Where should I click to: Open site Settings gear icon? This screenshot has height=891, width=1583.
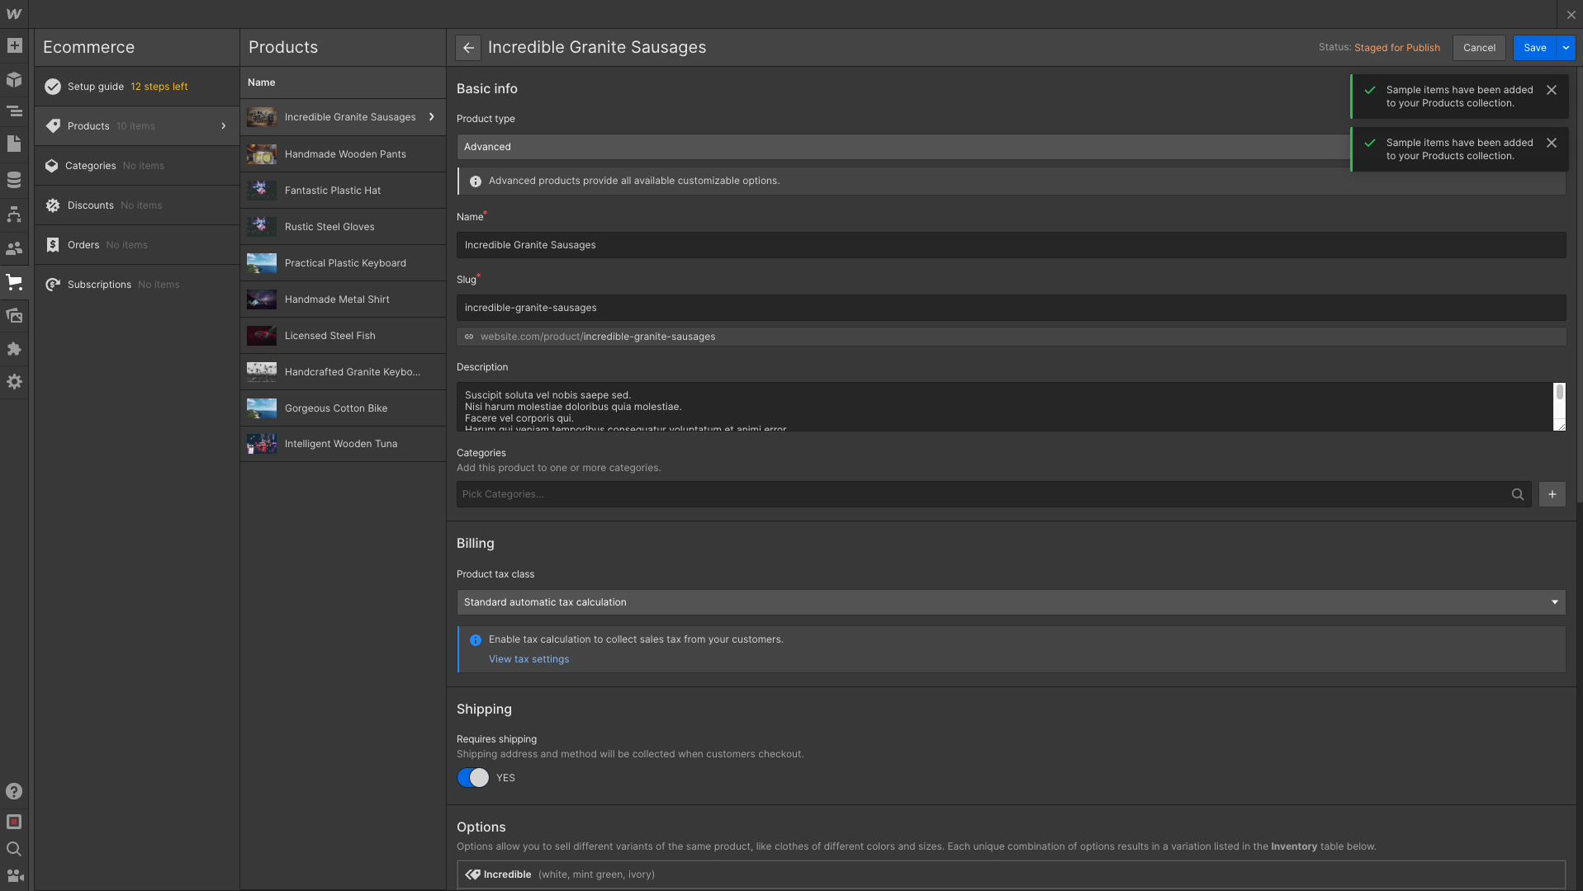coord(14,382)
